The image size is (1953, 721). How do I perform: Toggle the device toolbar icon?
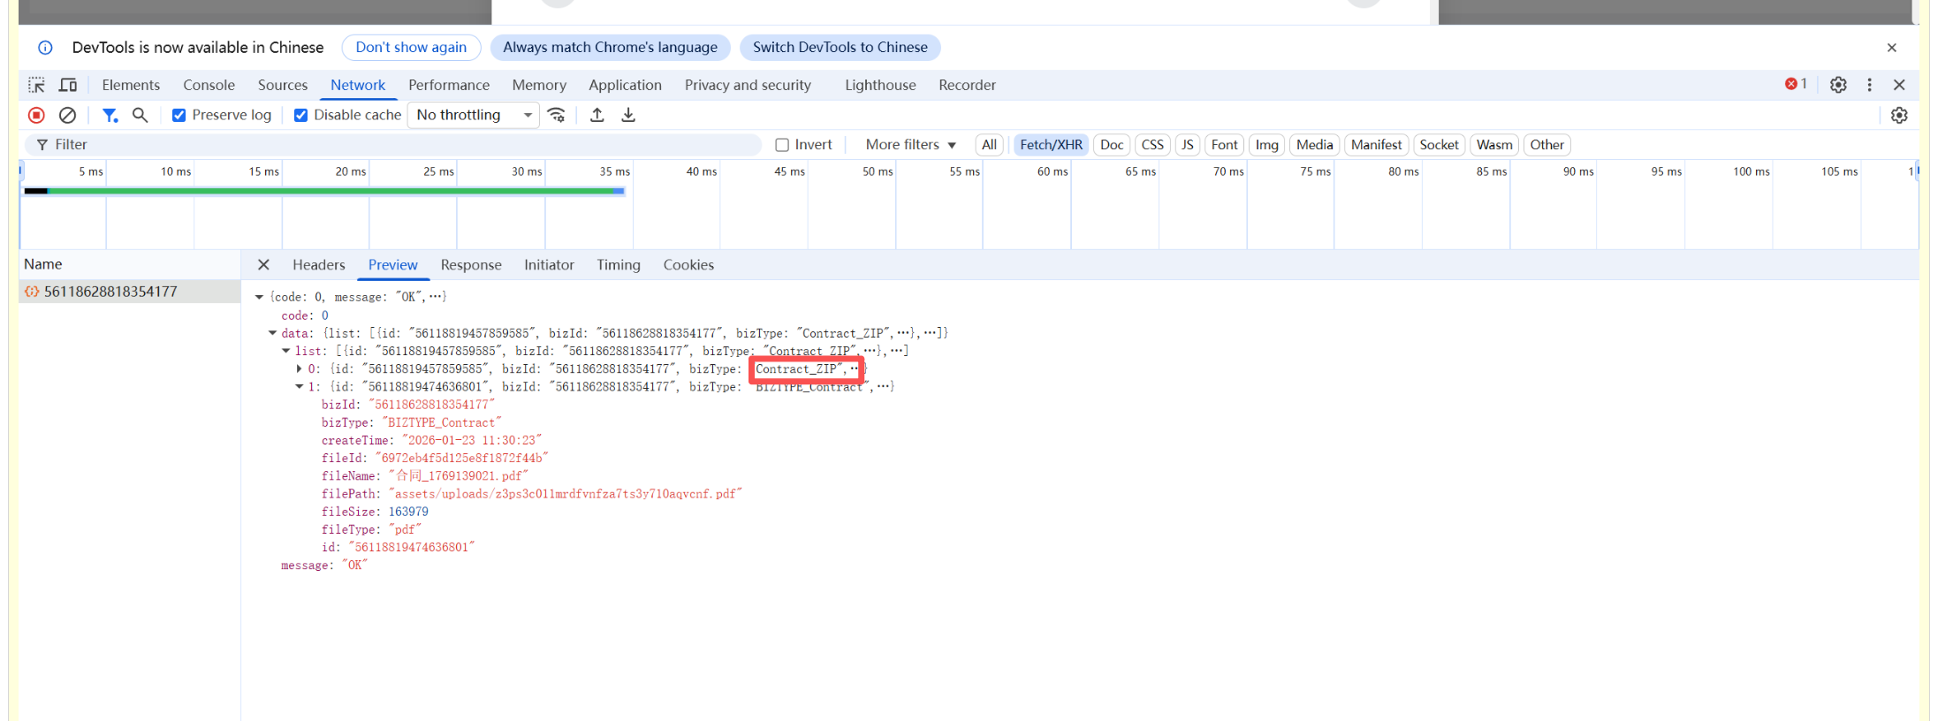(68, 85)
